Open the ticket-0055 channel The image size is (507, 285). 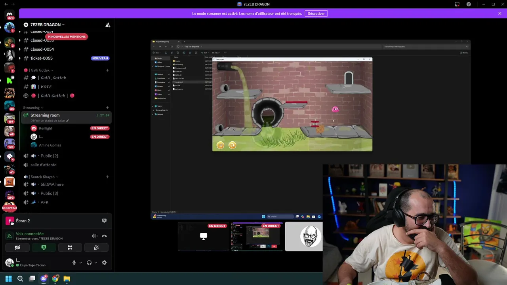tap(66, 58)
